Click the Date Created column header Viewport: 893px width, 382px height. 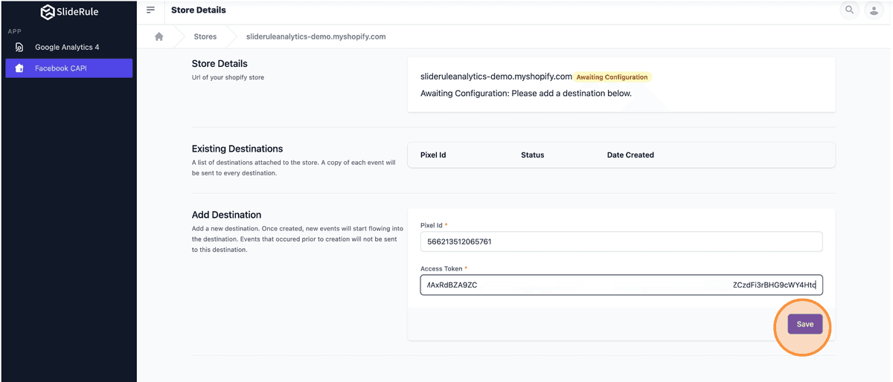point(630,155)
